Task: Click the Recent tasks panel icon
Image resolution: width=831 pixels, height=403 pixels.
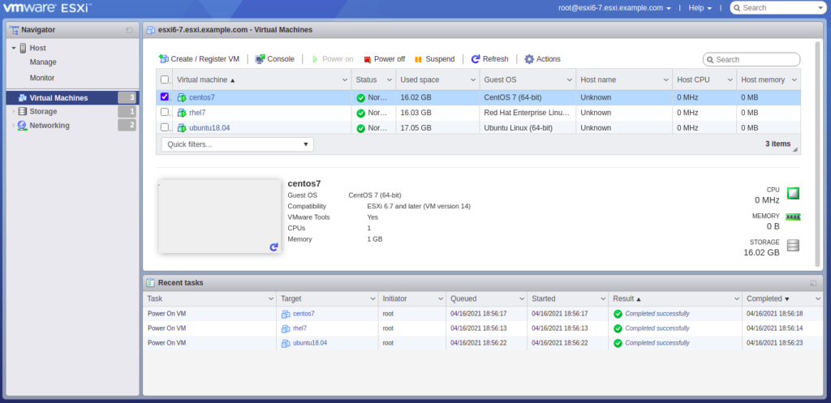Action: pyautogui.click(x=150, y=283)
